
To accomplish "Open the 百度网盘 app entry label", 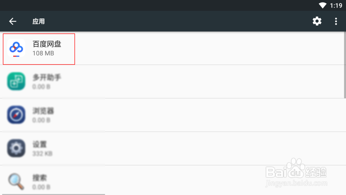I will coord(47,44).
